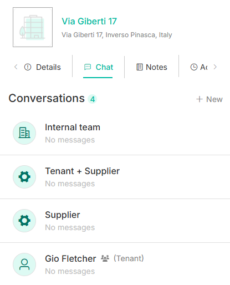Click the Chat speech bubble icon
Image resolution: width=230 pixels, height=285 pixels.
(88, 67)
